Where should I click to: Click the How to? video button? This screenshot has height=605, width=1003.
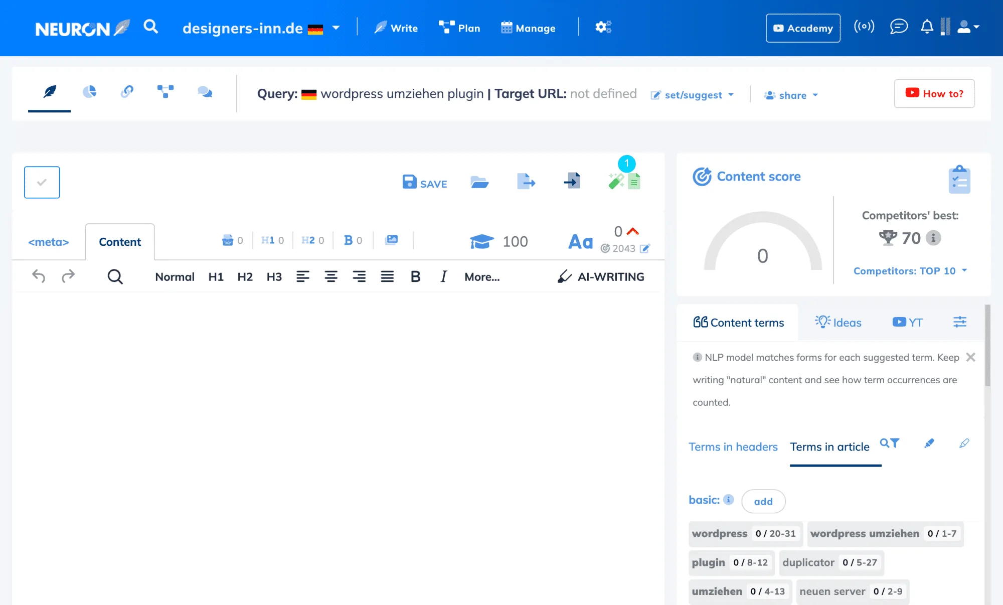click(934, 94)
